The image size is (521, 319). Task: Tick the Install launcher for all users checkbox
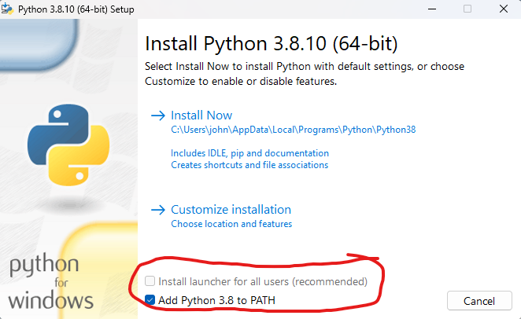click(x=150, y=281)
